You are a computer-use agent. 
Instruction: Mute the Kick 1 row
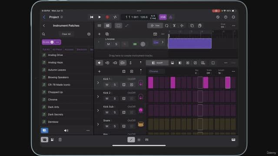pyautogui.click(x=107, y=85)
